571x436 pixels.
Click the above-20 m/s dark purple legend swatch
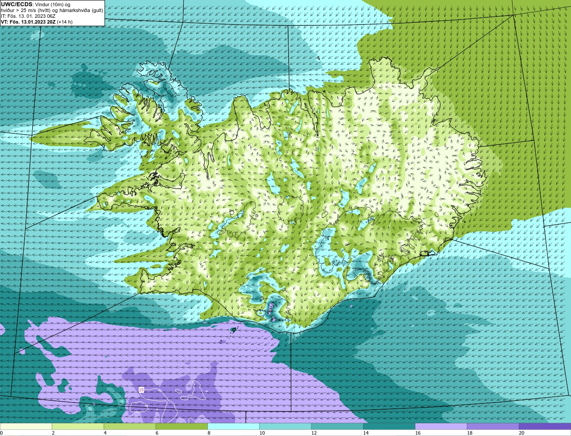pos(545,427)
